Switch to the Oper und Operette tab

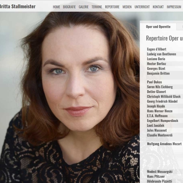pos(158,27)
